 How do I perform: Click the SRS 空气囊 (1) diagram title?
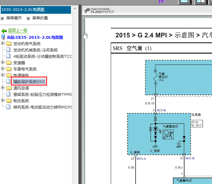click(132, 48)
